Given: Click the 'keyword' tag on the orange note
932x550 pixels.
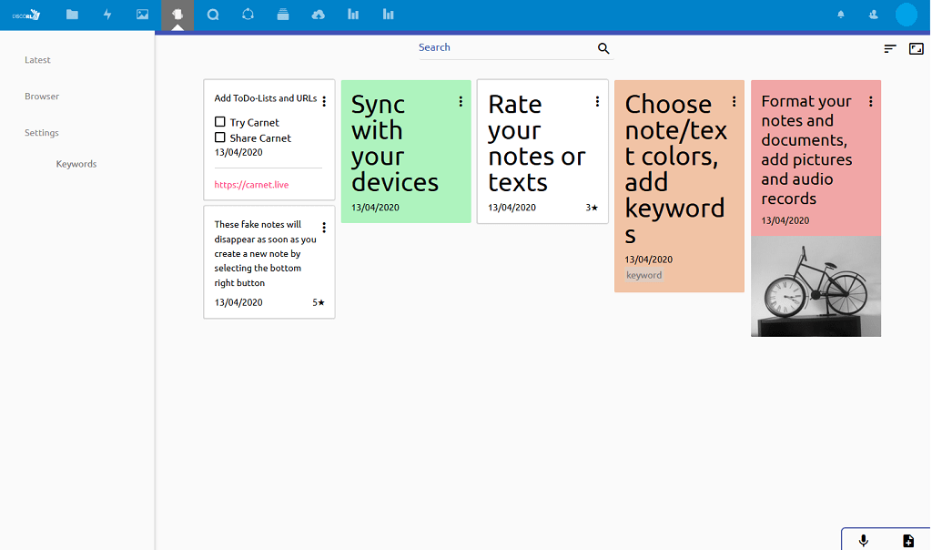Looking at the screenshot, I should (644, 275).
